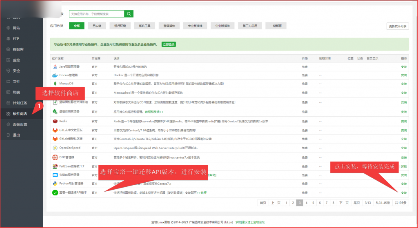Switch to the 已安装 category
Image resolution: width=418 pixels, height=228 pixels.
97,26
